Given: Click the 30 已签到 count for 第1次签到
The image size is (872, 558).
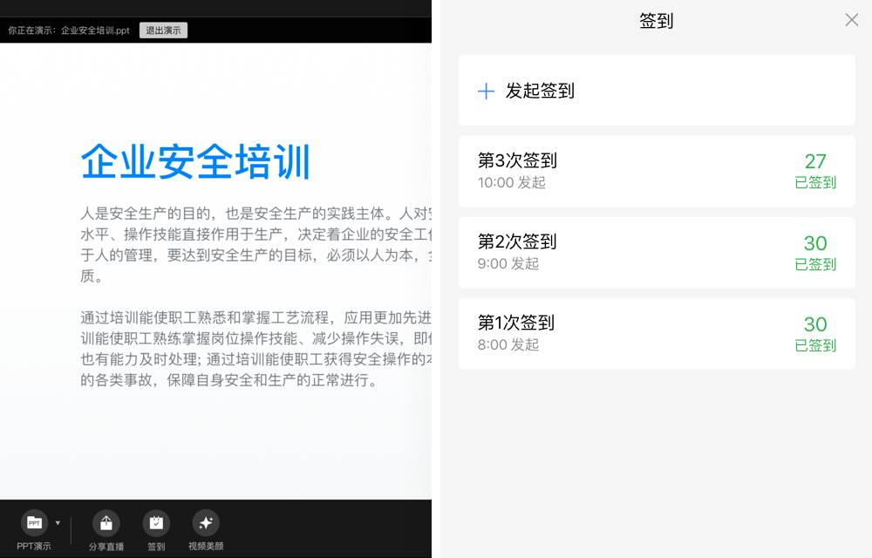Looking at the screenshot, I should [815, 334].
